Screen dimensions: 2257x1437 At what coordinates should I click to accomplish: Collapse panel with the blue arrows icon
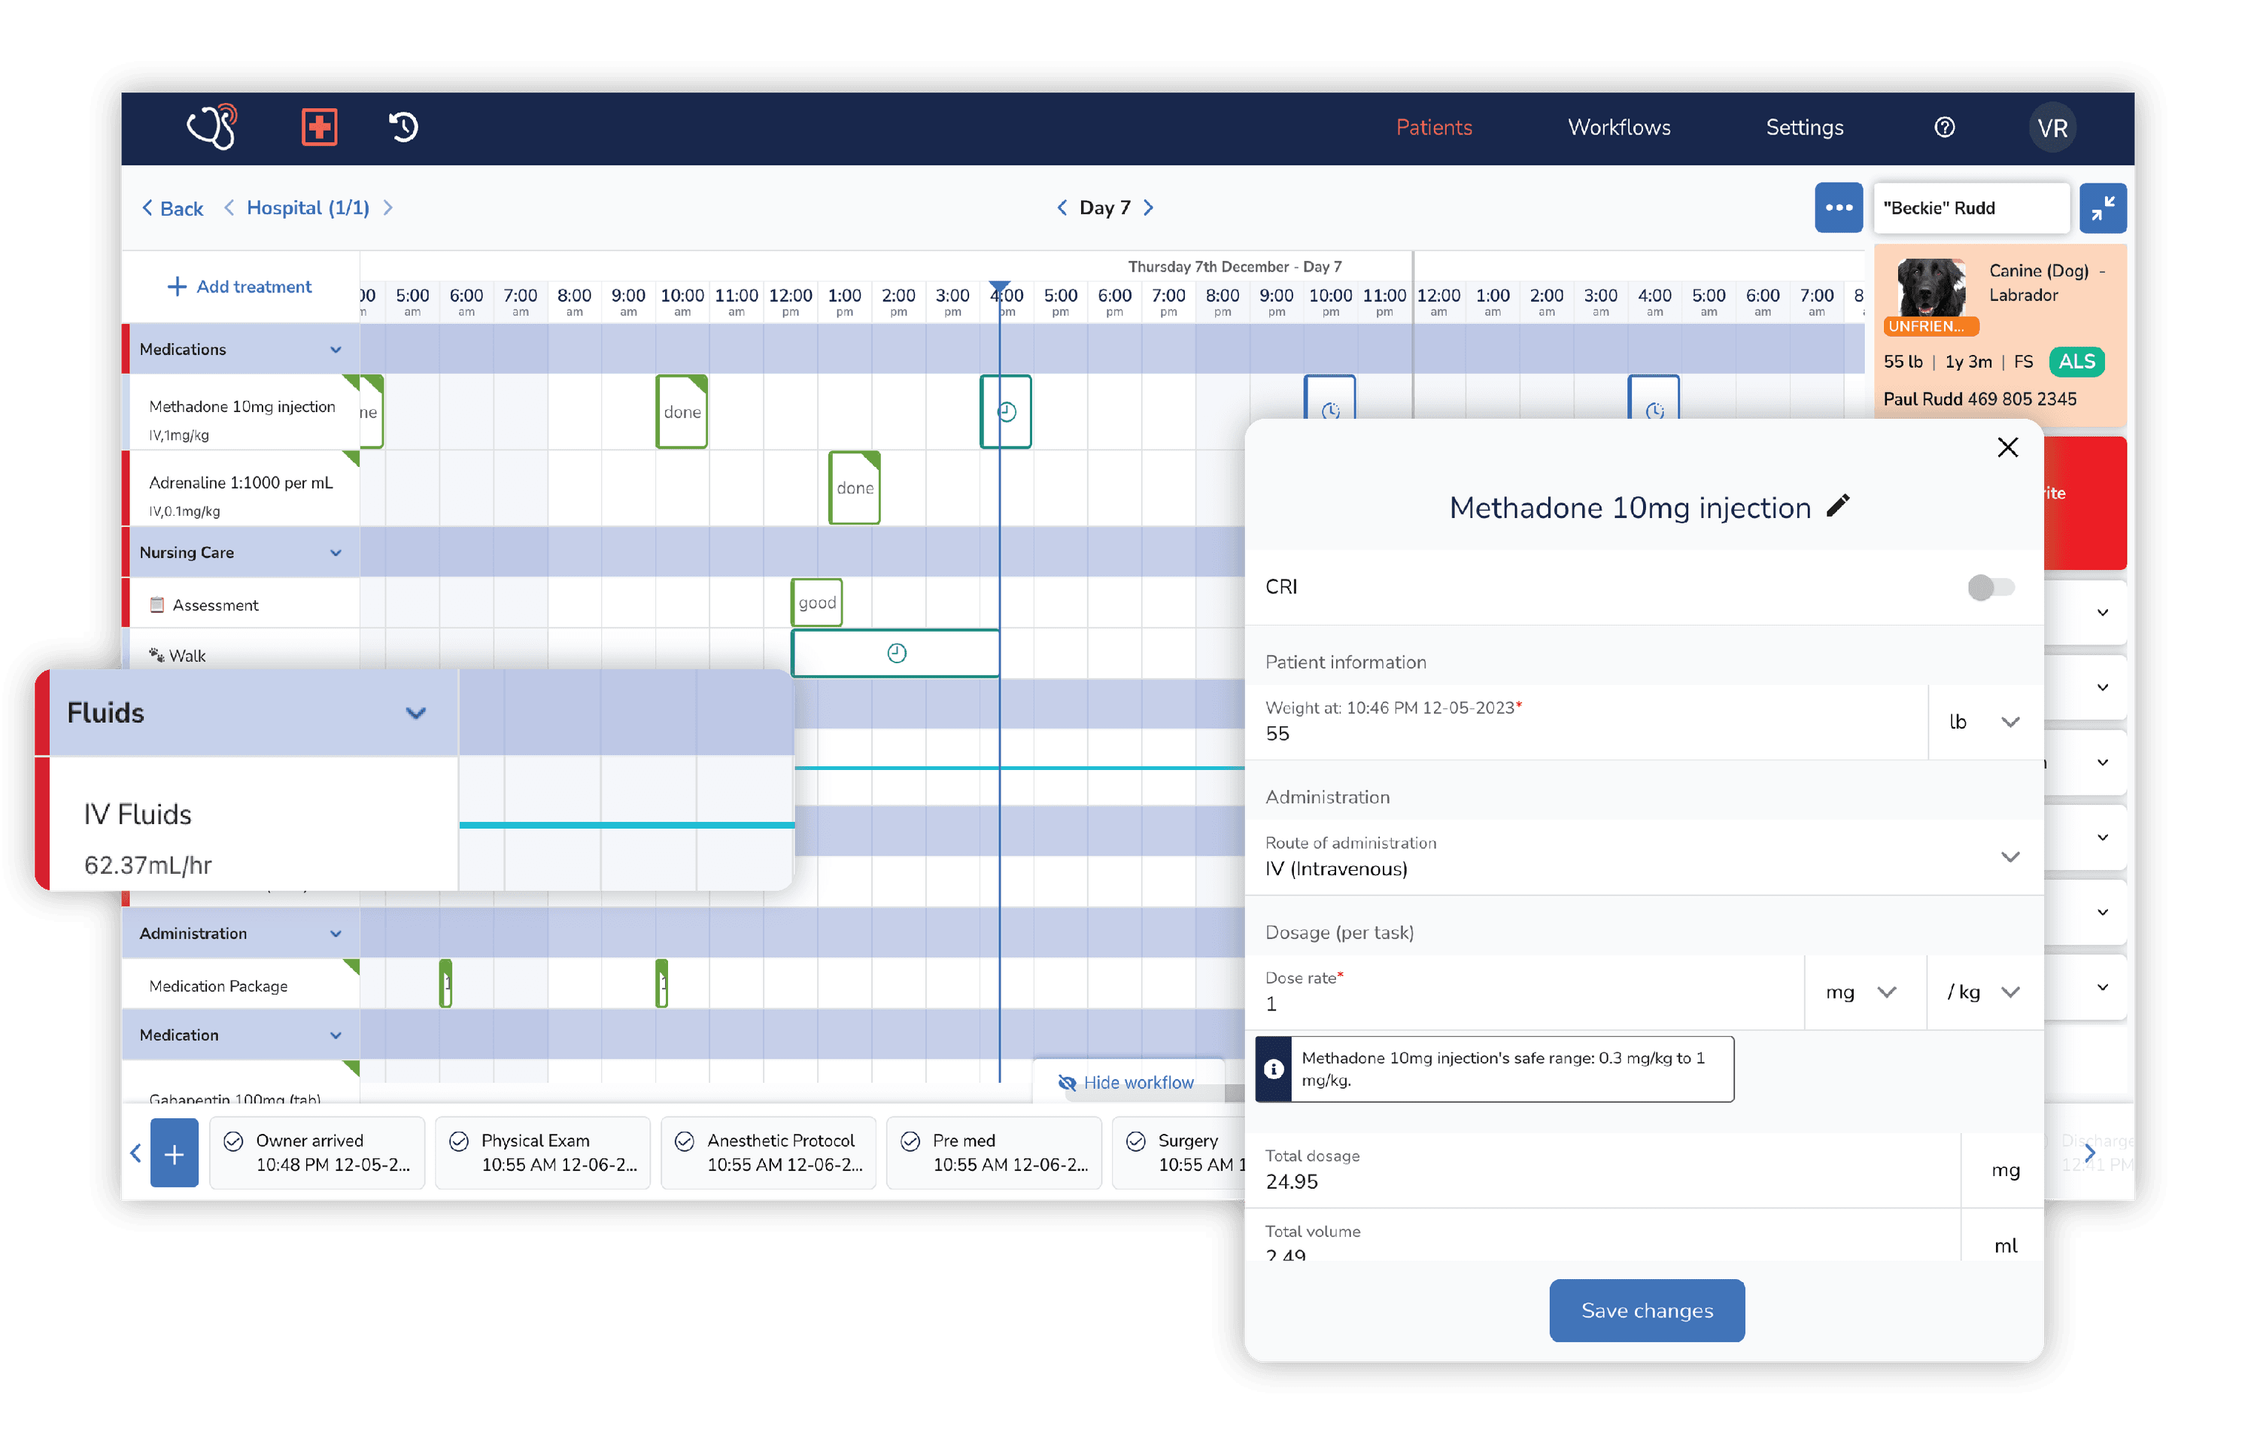(x=2102, y=208)
